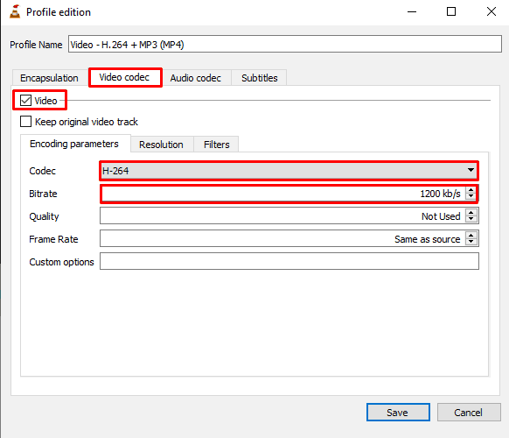Screen dimensions: 509x438
Task: Click the Profile Name text field
Action: pos(285,44)
